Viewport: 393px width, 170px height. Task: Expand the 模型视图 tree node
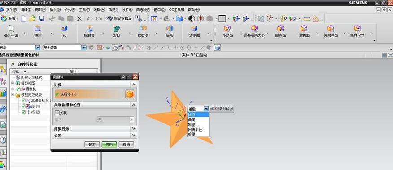click(13, 83)
